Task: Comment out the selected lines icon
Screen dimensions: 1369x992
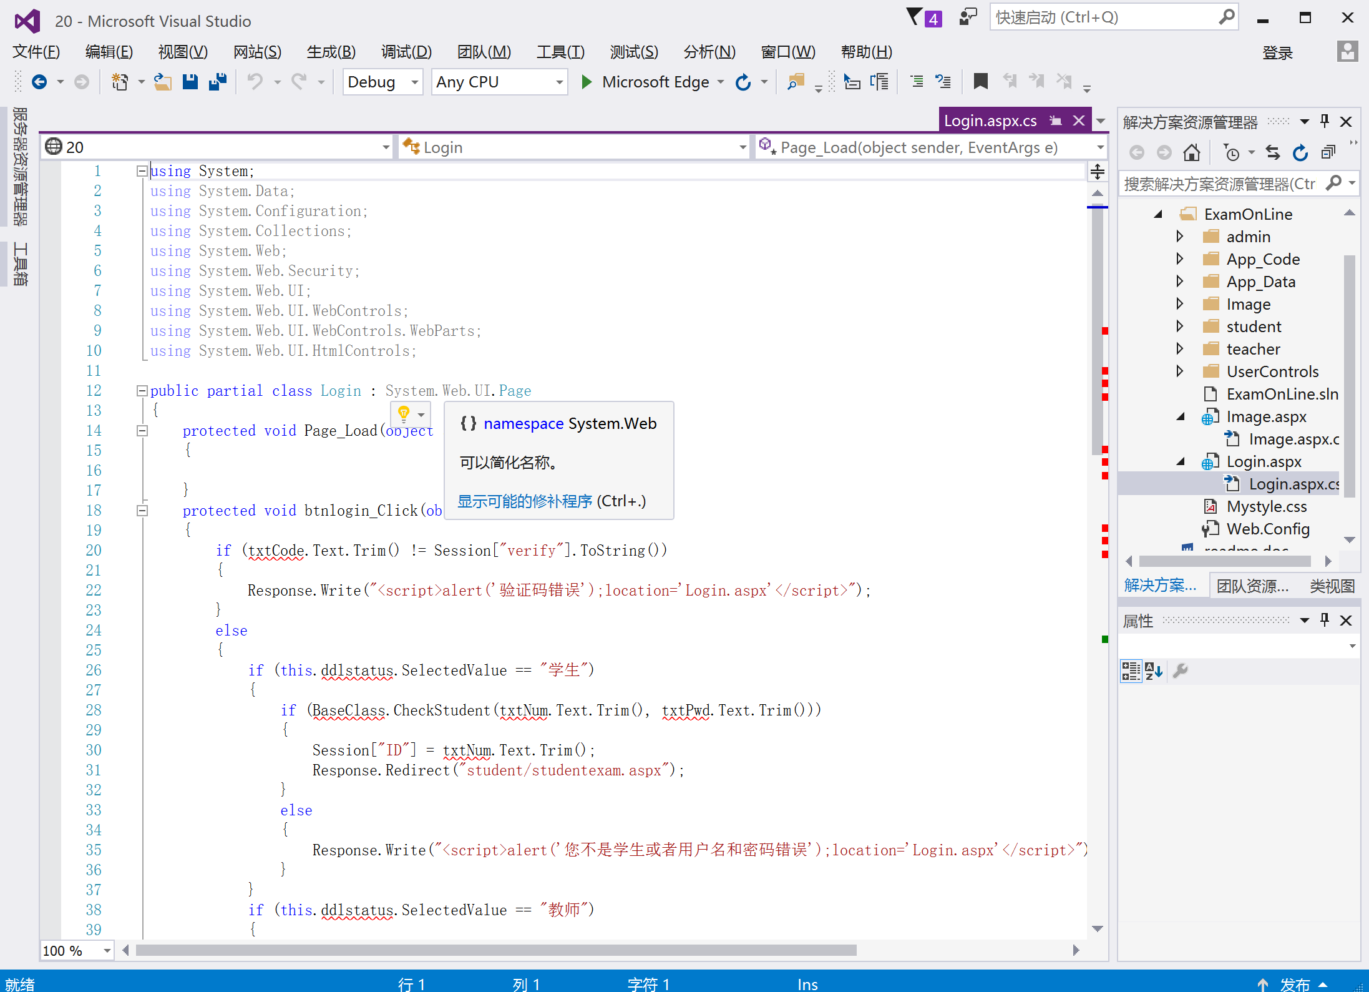Action: pos(917,82)
